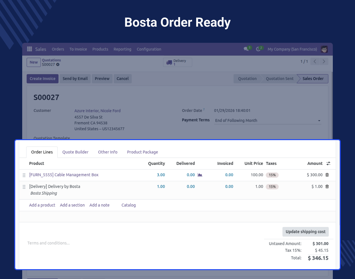This screenshot has width=355, height=279.
Task: Click the Terms and conditions field
Action: (x=48, y=243)
